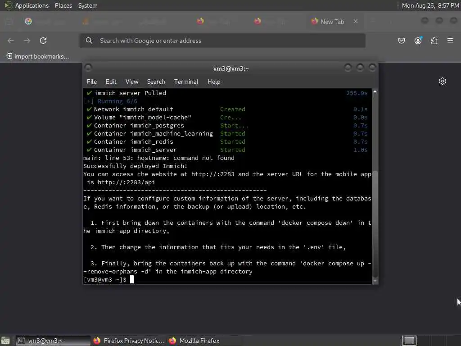461x346 pixels.
Task: Click the terminal scrollbar up arrow
Action: click(375, 92)
